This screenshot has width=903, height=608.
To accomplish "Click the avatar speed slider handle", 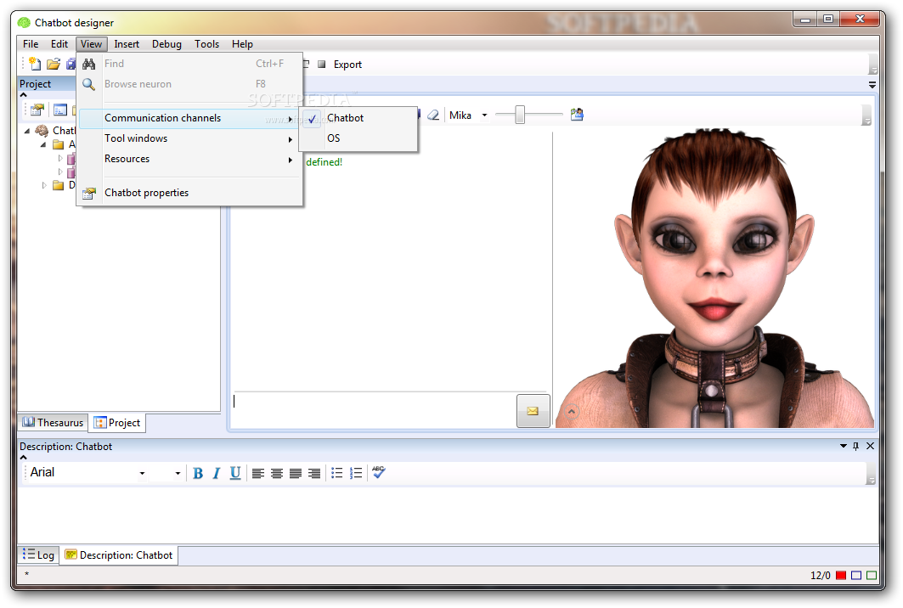I will pyautogui.click(x=520, y=115).
